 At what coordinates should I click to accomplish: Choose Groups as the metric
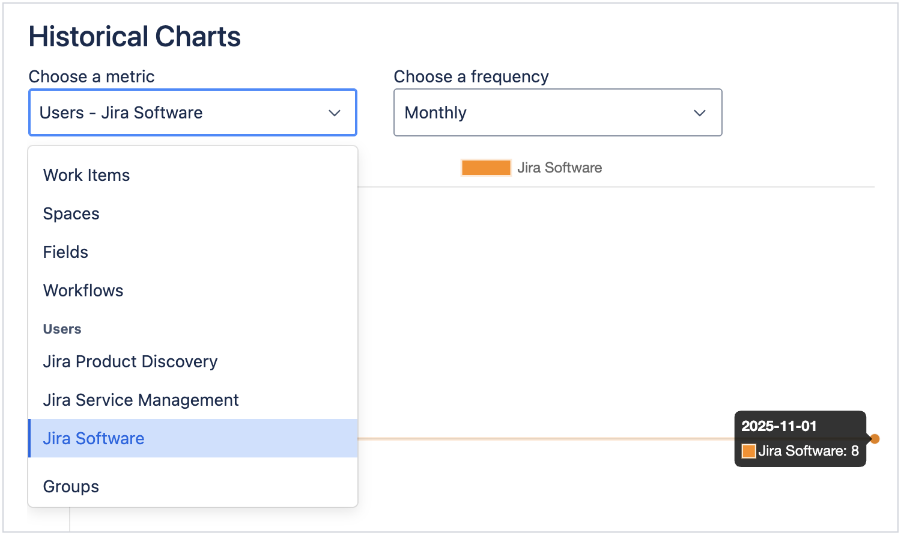[71, 486]
